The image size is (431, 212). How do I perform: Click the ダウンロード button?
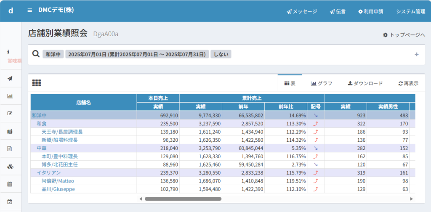pos(365,83)
